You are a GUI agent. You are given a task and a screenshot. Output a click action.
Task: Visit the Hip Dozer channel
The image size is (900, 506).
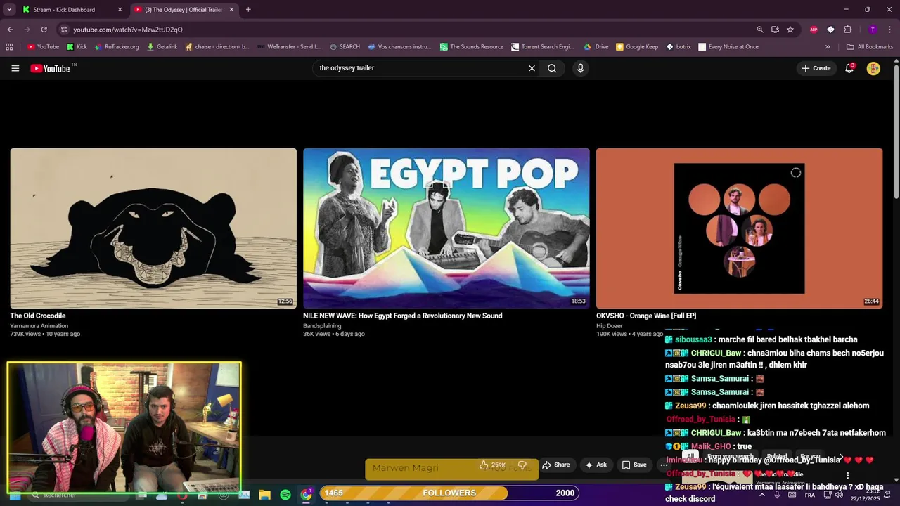pyautogui.click(x=610, y=325)
